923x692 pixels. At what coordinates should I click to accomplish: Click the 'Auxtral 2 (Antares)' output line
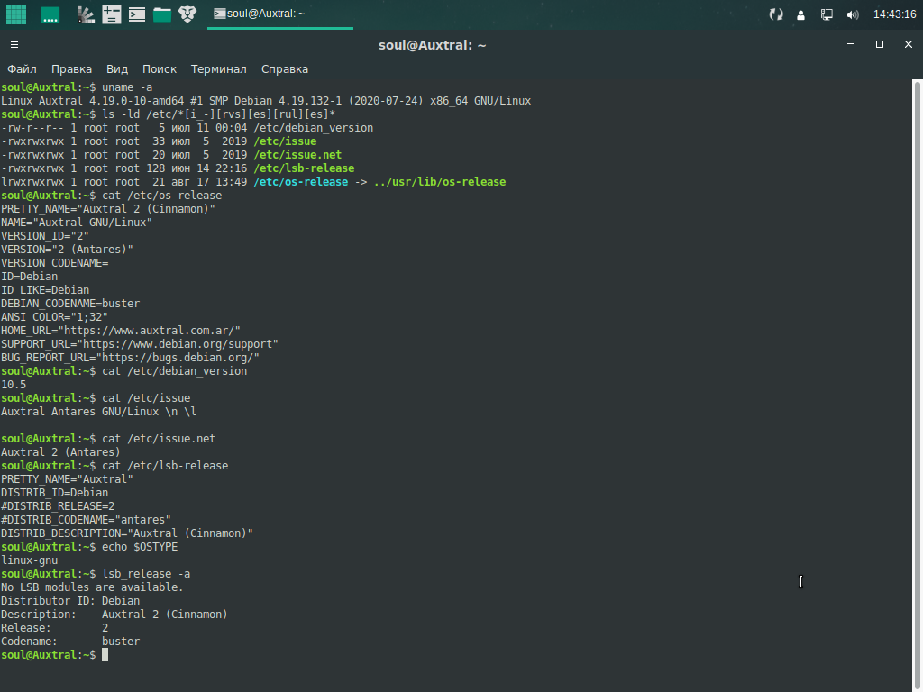click(60, 452)
